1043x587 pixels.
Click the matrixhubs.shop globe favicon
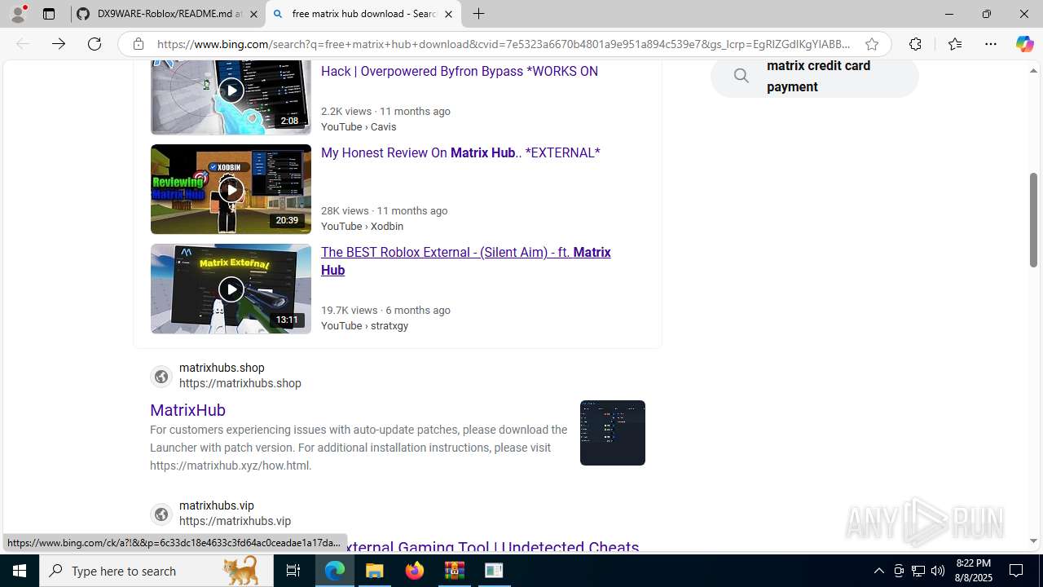pyautogui.click(x=161, y=377)
